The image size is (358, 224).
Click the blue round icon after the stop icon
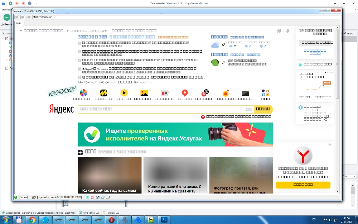click(30, 3)
